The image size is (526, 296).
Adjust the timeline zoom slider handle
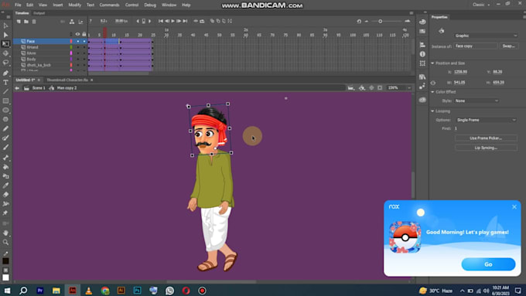pyautogui.click(x=380, y=21)
